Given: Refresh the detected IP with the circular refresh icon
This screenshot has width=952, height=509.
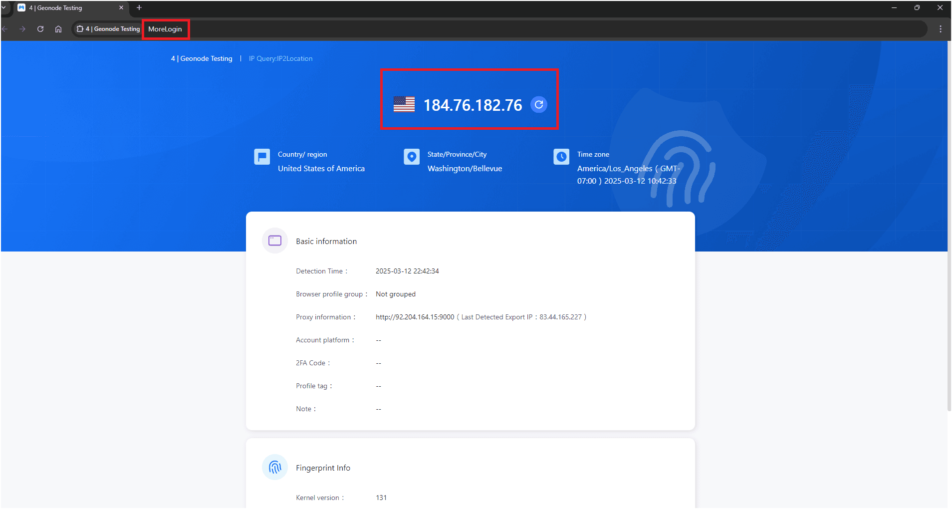Looking at the screenshot, I should click(539, 105).
